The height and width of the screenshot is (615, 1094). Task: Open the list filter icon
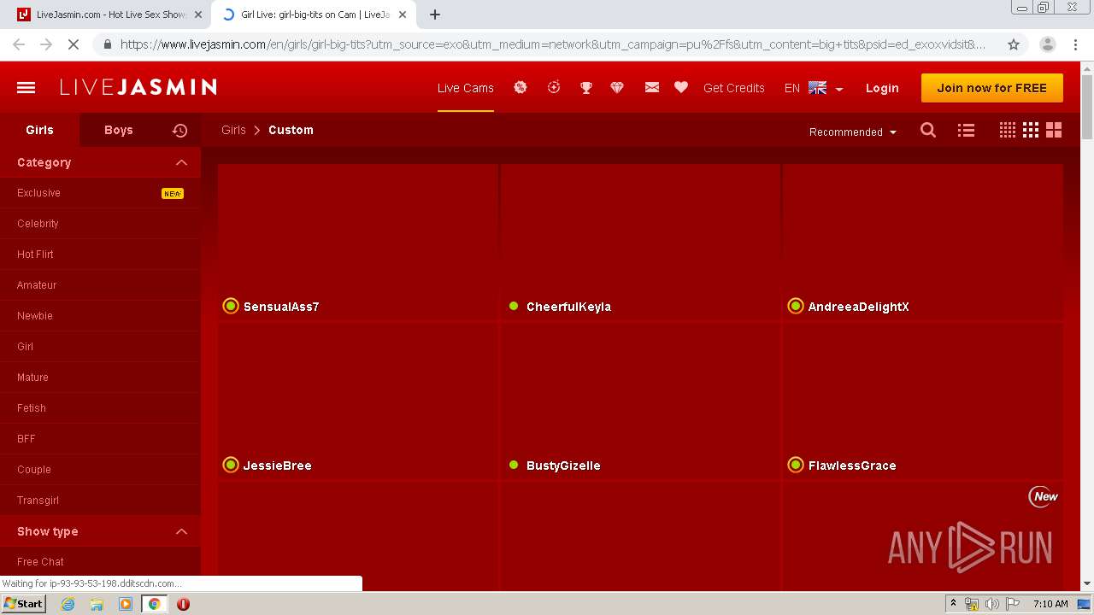pos(966,131)
